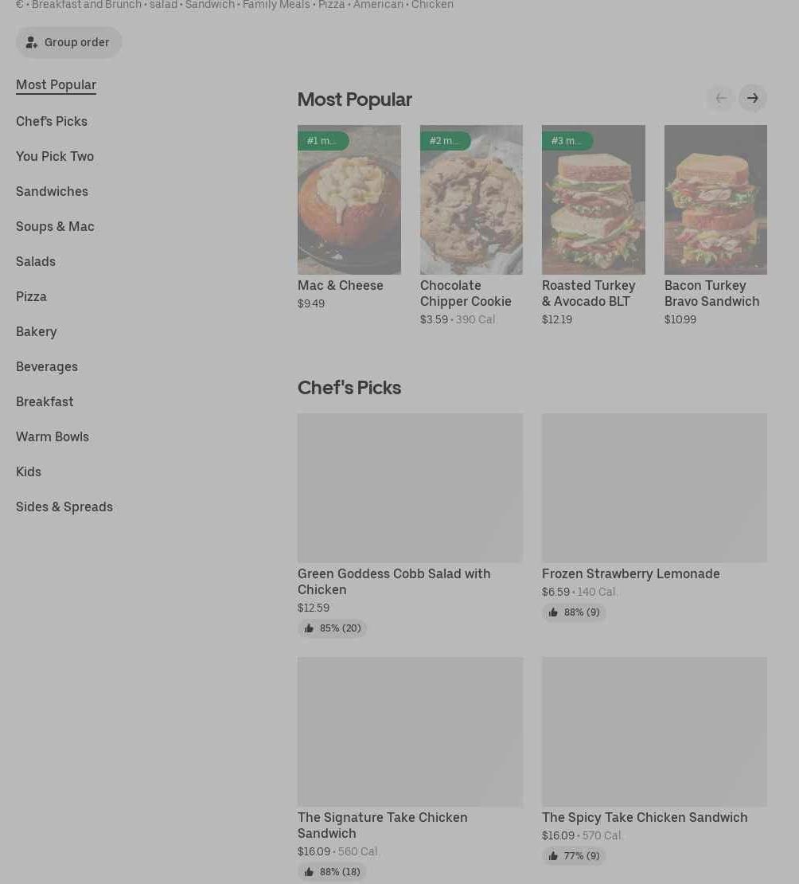The image size is (799, 884).
Task: Select Roasted Turkey & Avocado BLT image
Action: (x=593, y=200)
